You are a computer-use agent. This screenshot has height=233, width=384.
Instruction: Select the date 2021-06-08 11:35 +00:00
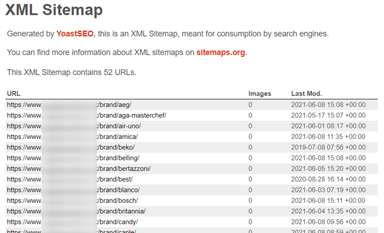(328, 137)
